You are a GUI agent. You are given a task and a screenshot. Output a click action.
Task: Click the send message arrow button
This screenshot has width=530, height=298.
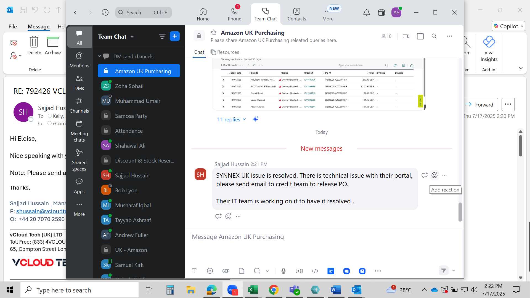tap(444, 270)
